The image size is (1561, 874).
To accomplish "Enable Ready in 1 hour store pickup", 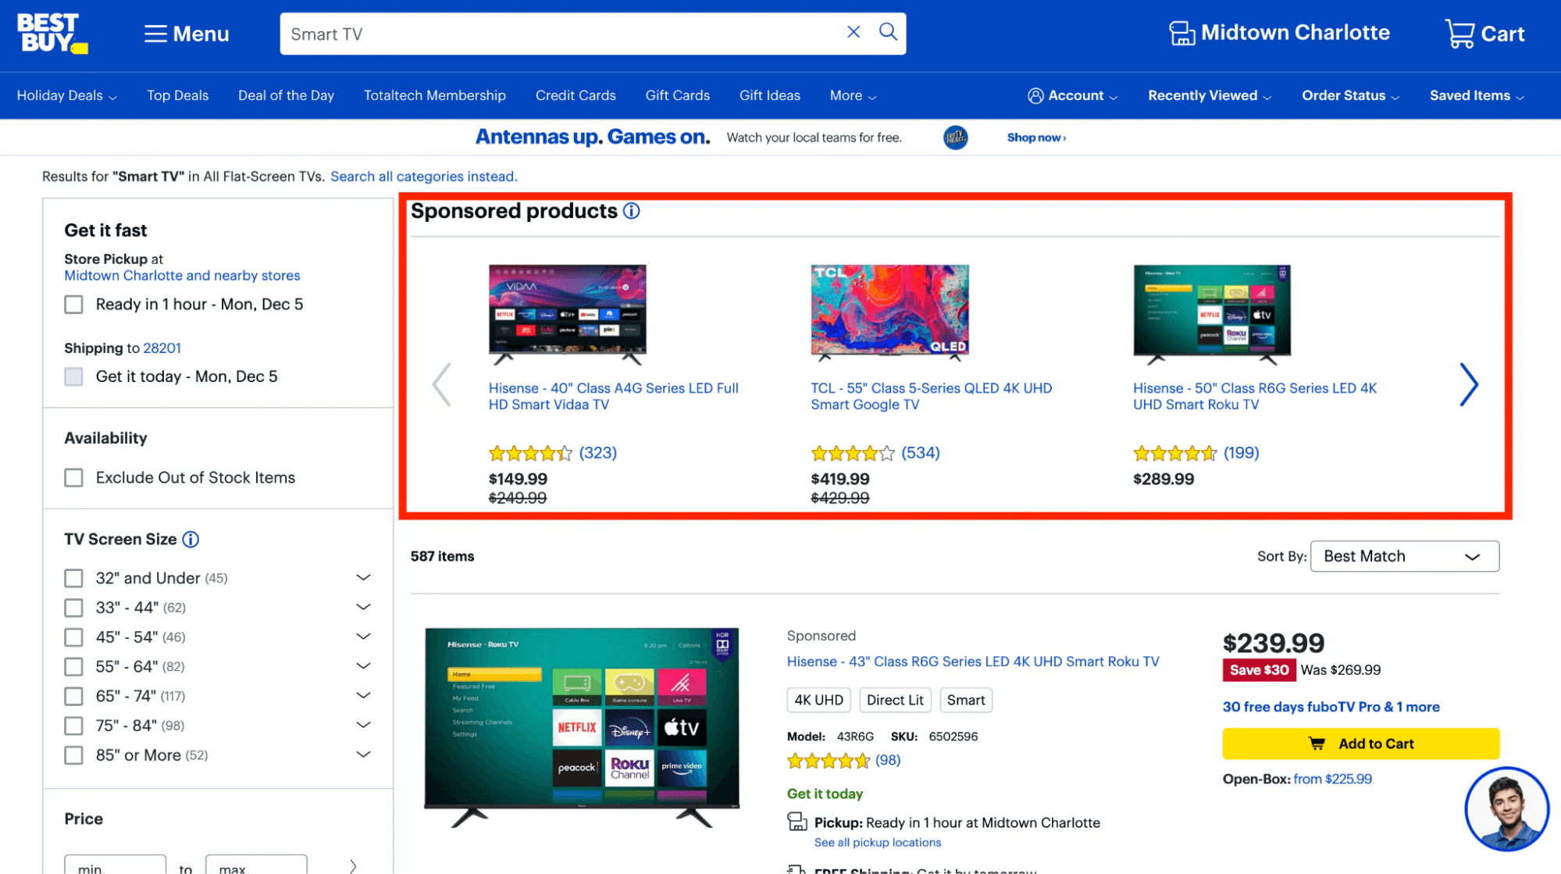I will (73, 304).
